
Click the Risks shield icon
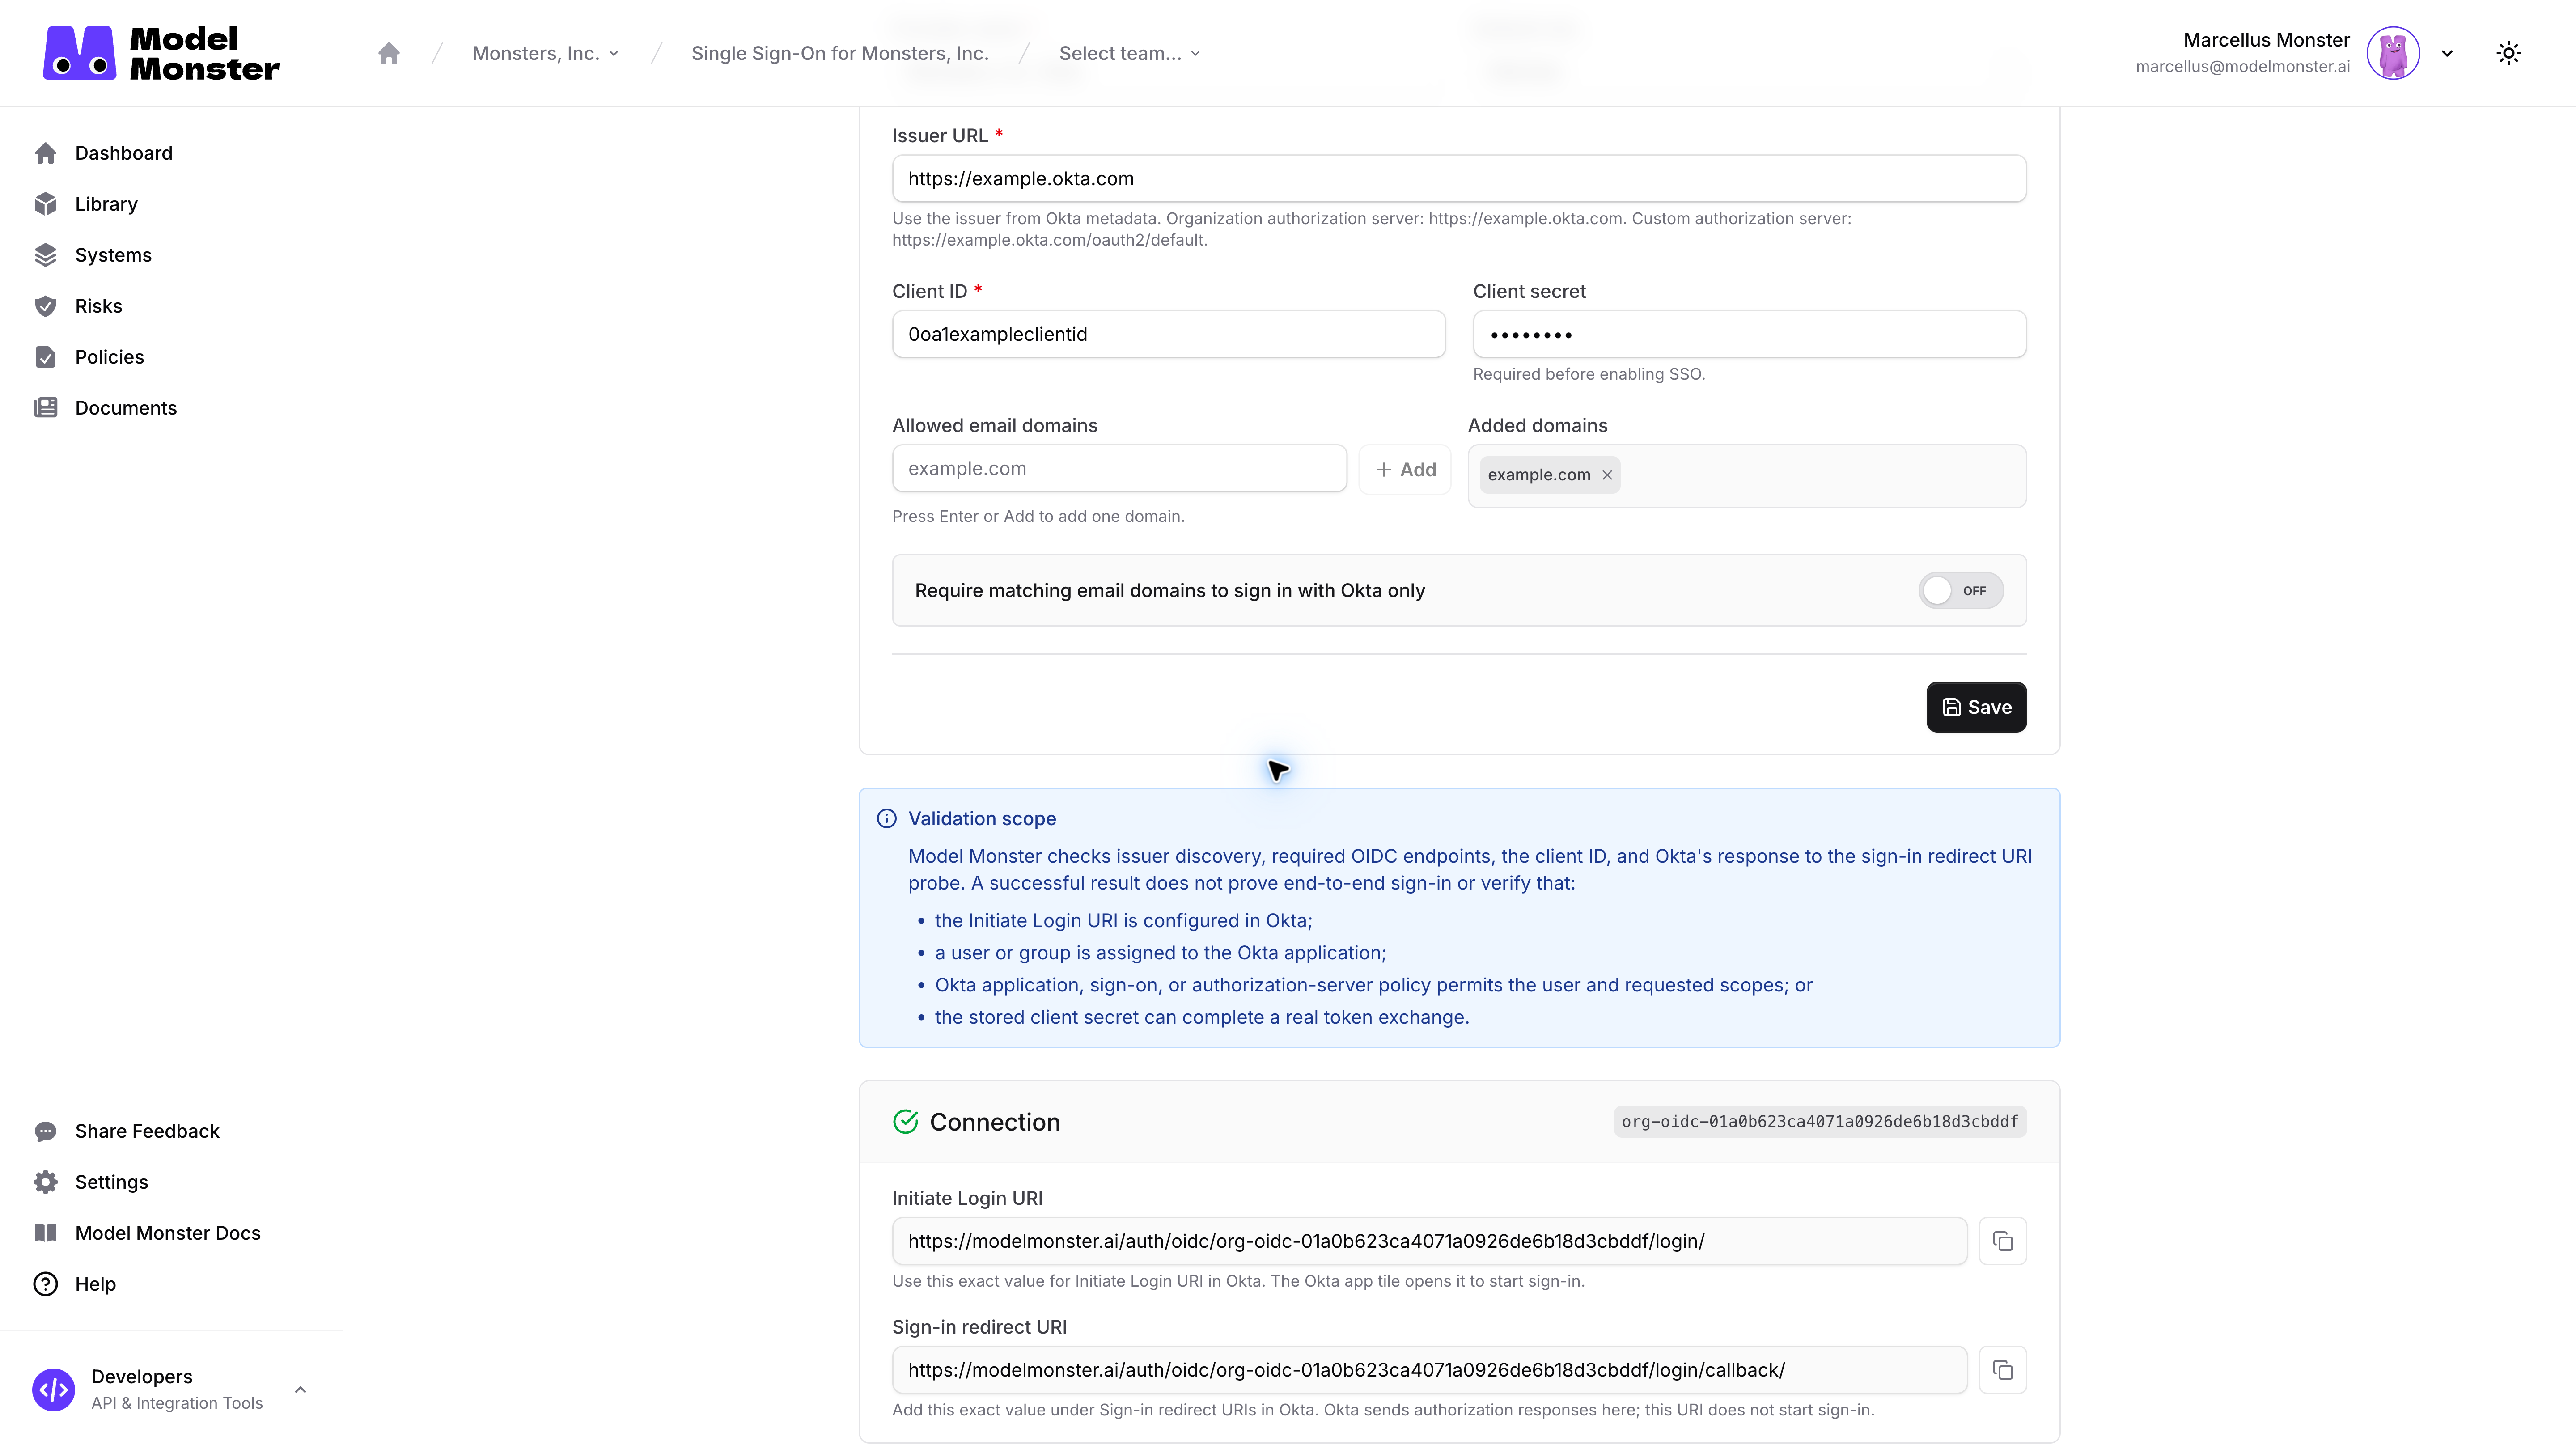pos(45,306)
